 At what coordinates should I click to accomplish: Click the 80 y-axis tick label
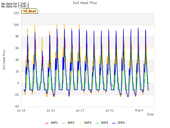coord(17,37)
